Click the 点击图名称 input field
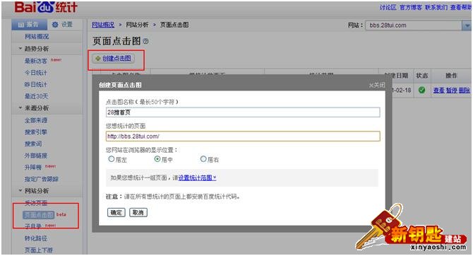This screenshot has height=256, width=473. coord(243,112)
